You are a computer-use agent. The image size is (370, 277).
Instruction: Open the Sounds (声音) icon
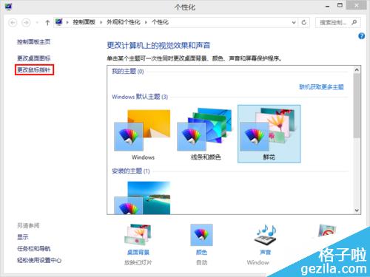[266, 234]
